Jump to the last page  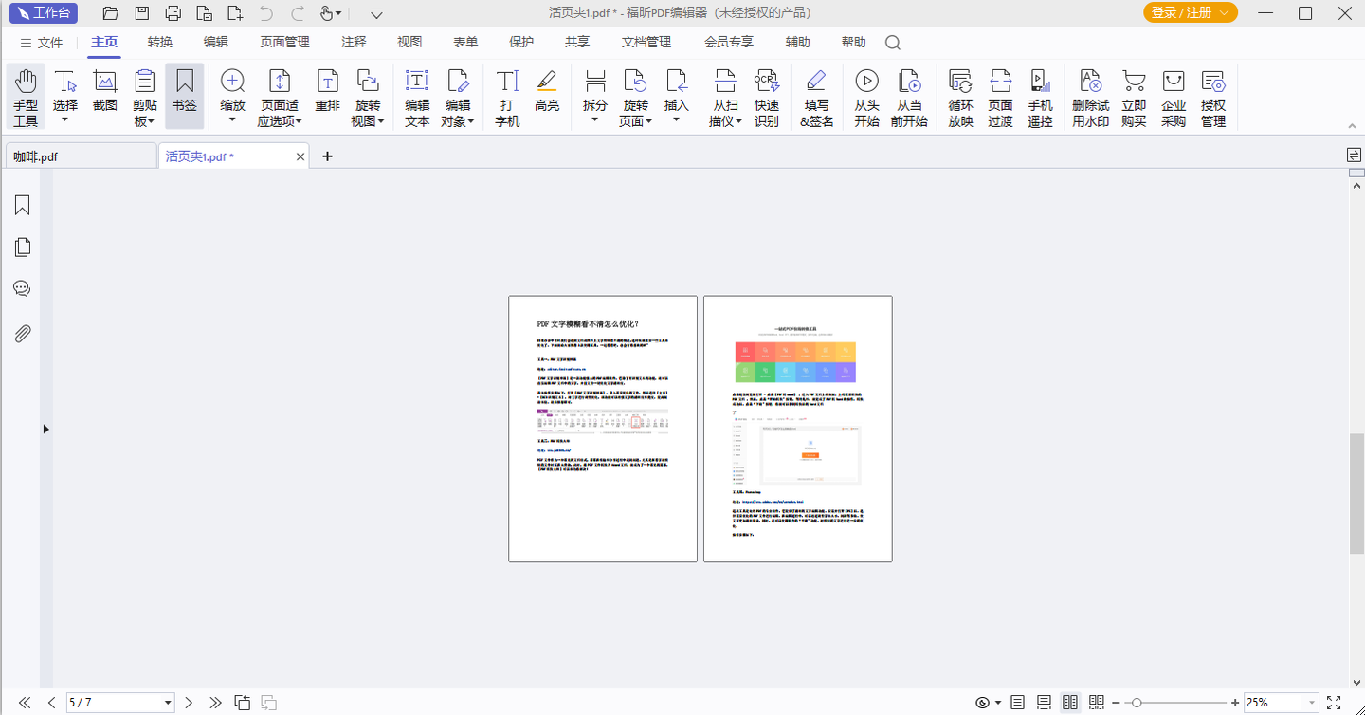point(215,703)
